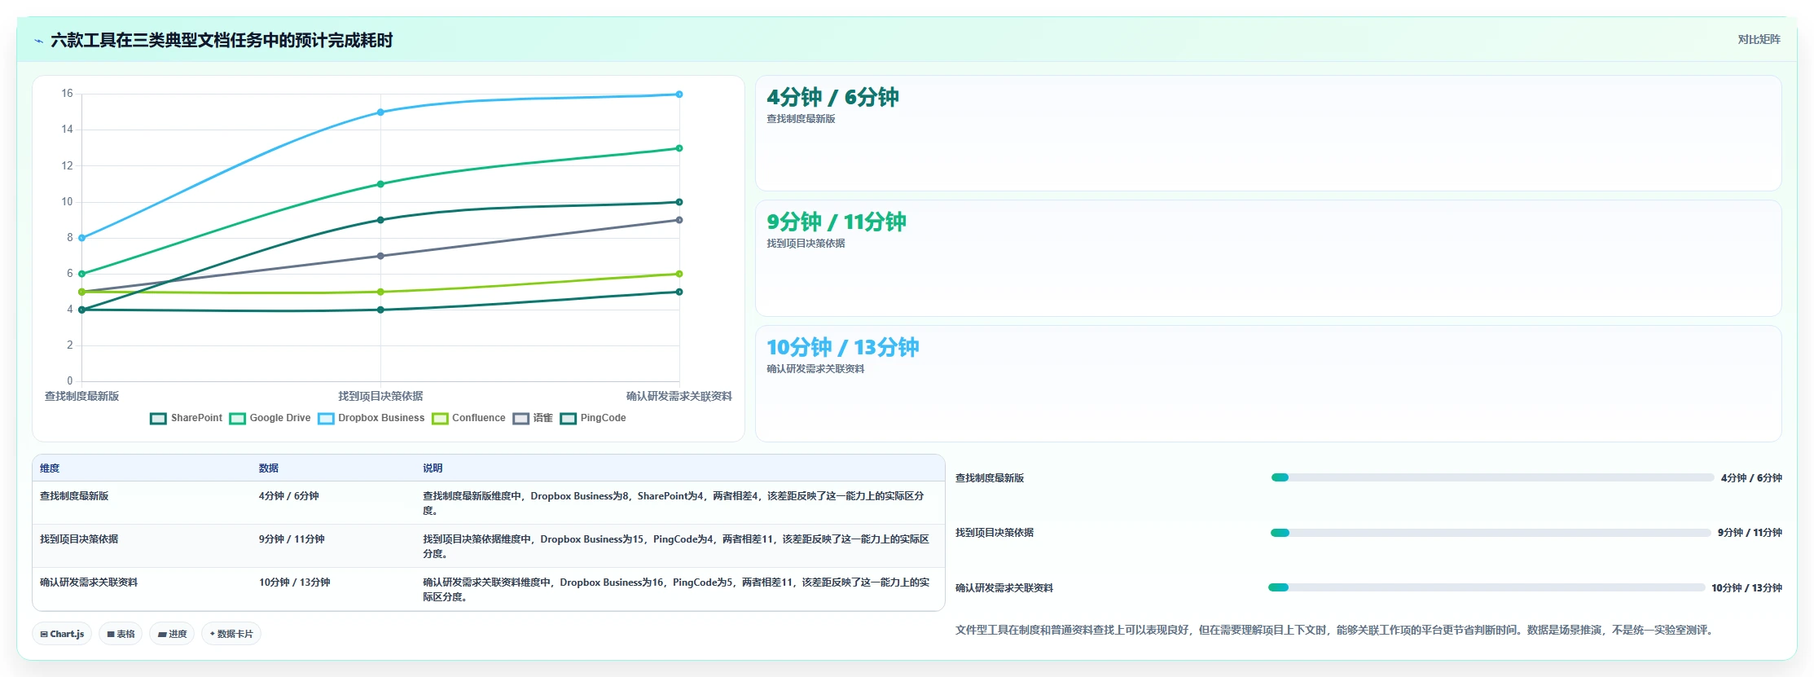
Task: Click the Chart.js tag chip
Action: coord(62,634)
